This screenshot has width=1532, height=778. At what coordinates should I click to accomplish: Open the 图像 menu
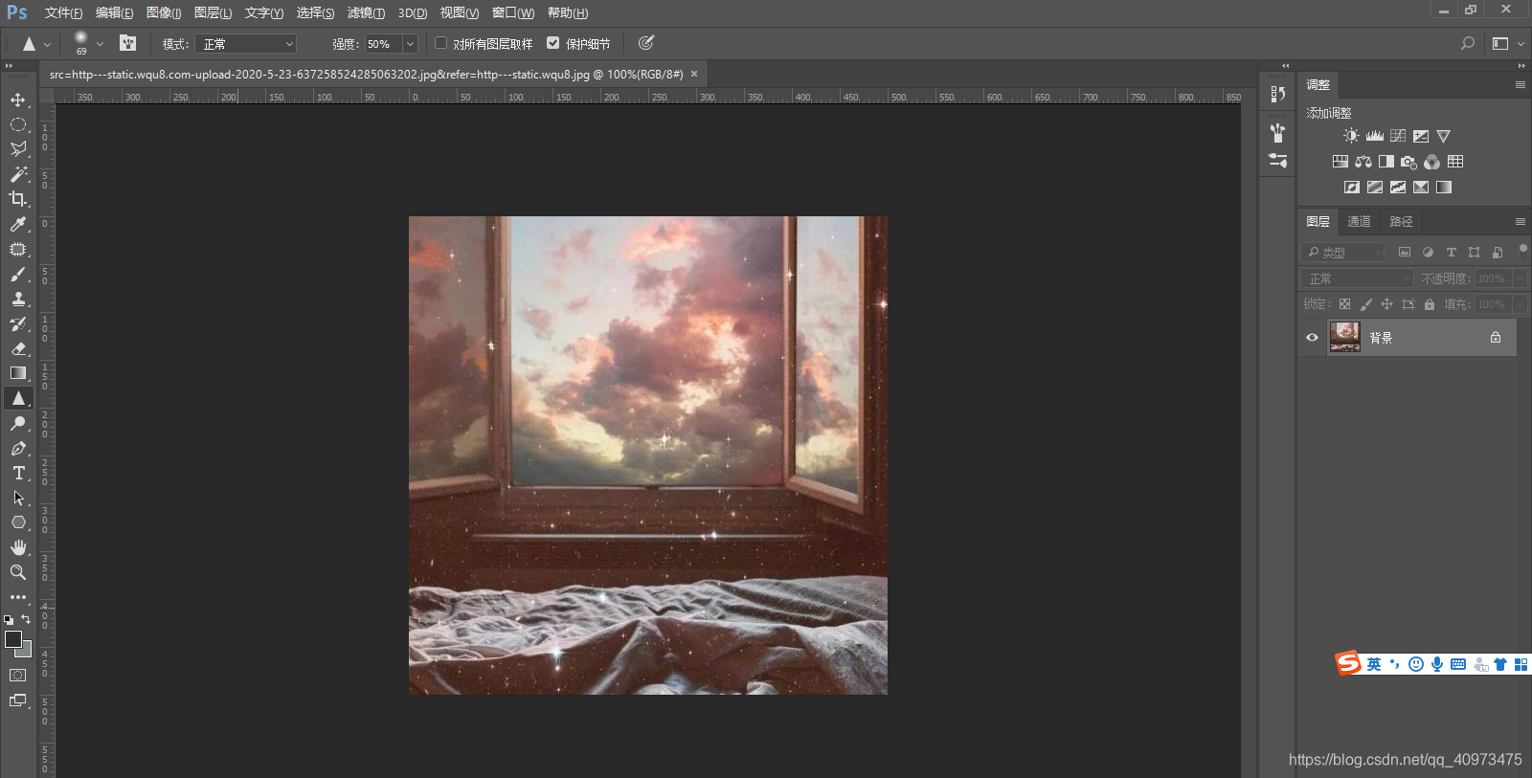click(164, 12)
